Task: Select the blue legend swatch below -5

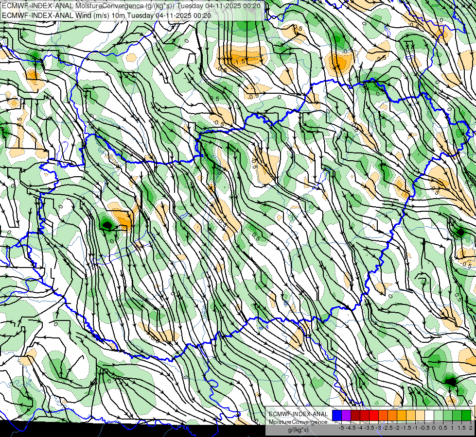Action: pyautogui.click(x=337, y=415)
